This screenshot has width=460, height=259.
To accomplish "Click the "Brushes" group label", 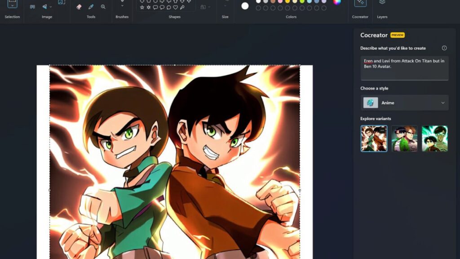I will (x=122, y=17).
